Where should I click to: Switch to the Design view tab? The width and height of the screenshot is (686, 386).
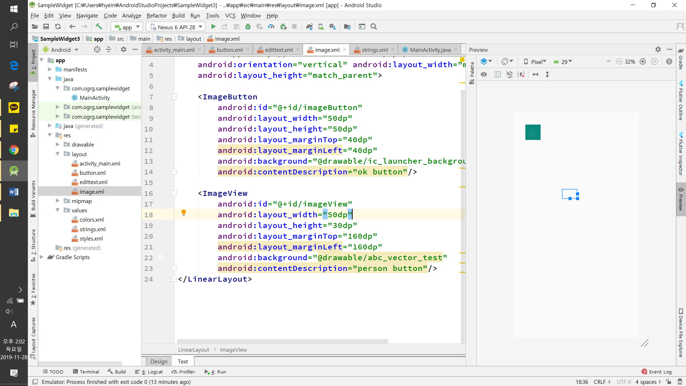click(x=159, y=361)
